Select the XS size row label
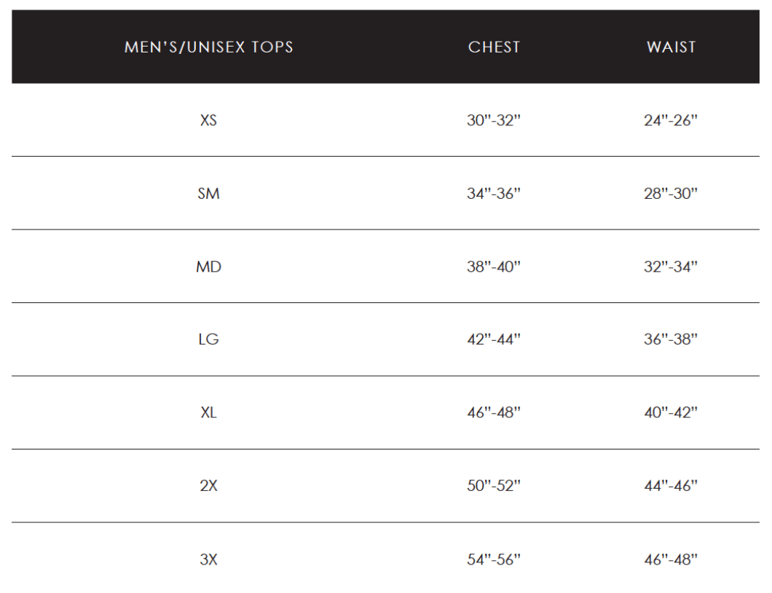Image resolution: width=772 pixels, height=593 pixels. click(x=208, y=120)
